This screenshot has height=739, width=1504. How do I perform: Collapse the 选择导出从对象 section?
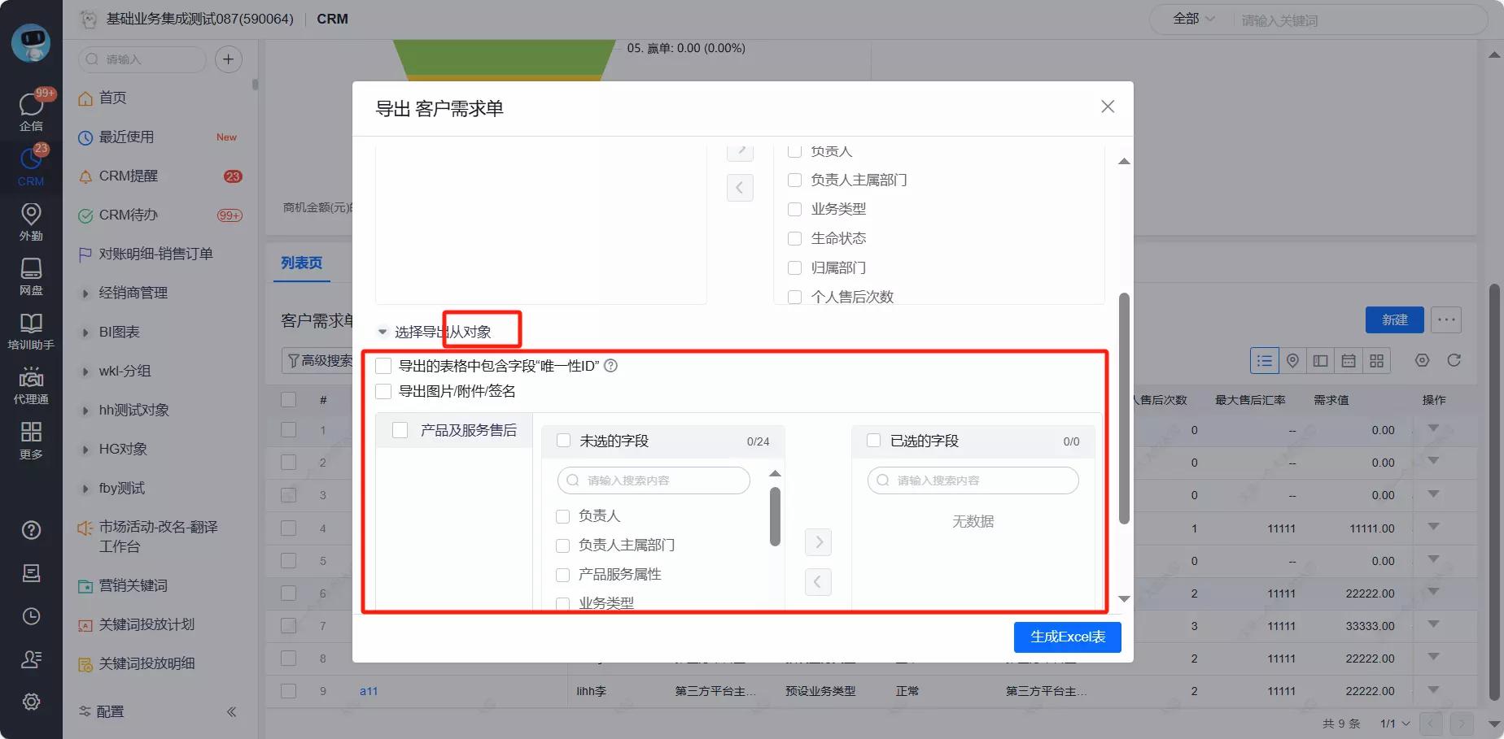(383, 332)
